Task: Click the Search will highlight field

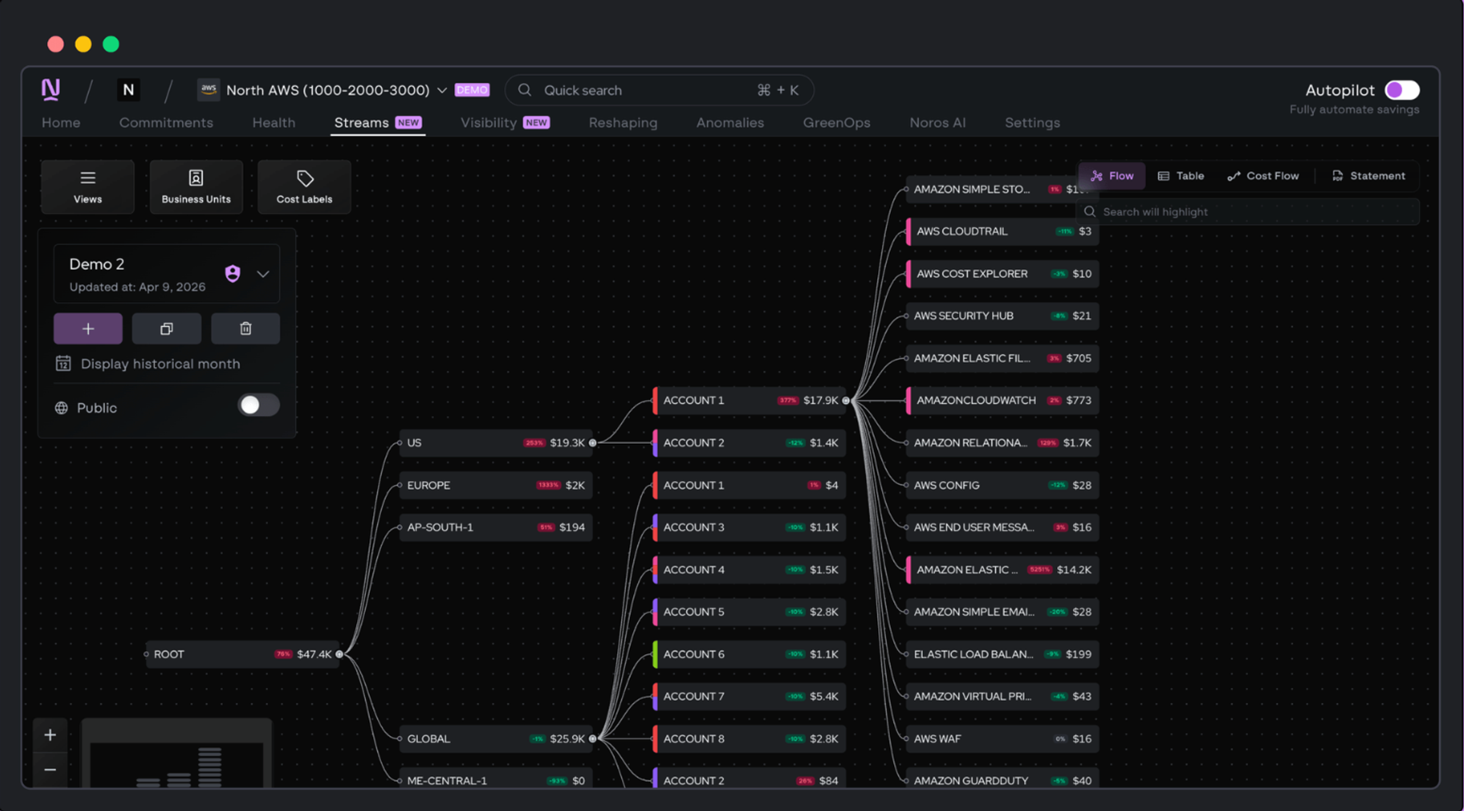Action: 1248,211
